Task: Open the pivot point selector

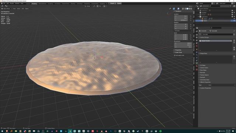Action: point(94,6)
